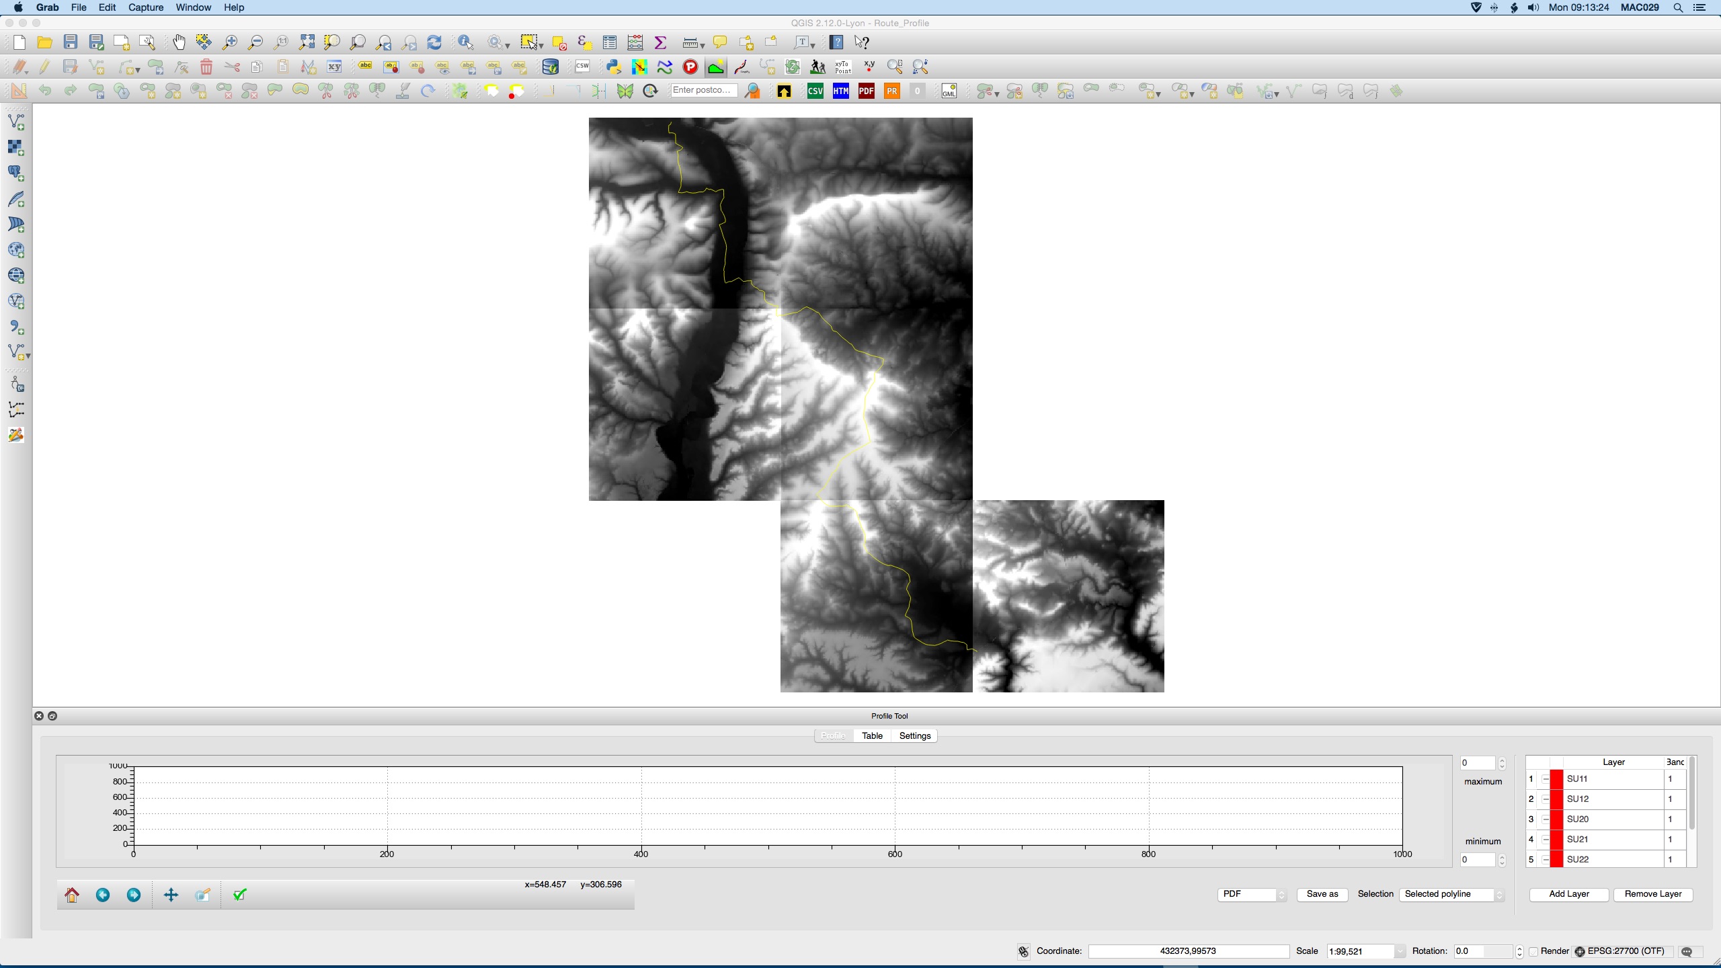Click the Save as button in profile panel
Image resolution: width=1721 pixels, height=968 pixels.
1322,893
